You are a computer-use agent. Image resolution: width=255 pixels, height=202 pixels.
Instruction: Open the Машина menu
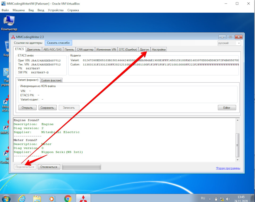tap(19, 10)
